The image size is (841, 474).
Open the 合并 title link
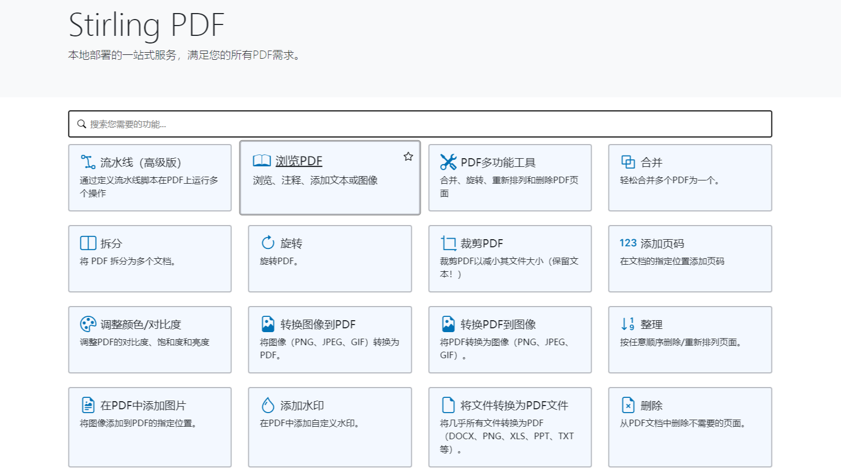click(651, 163)
